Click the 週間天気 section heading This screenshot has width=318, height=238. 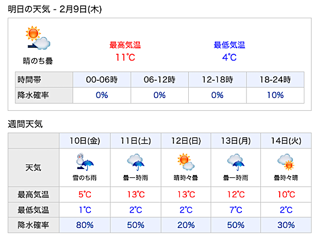(25, 124)
